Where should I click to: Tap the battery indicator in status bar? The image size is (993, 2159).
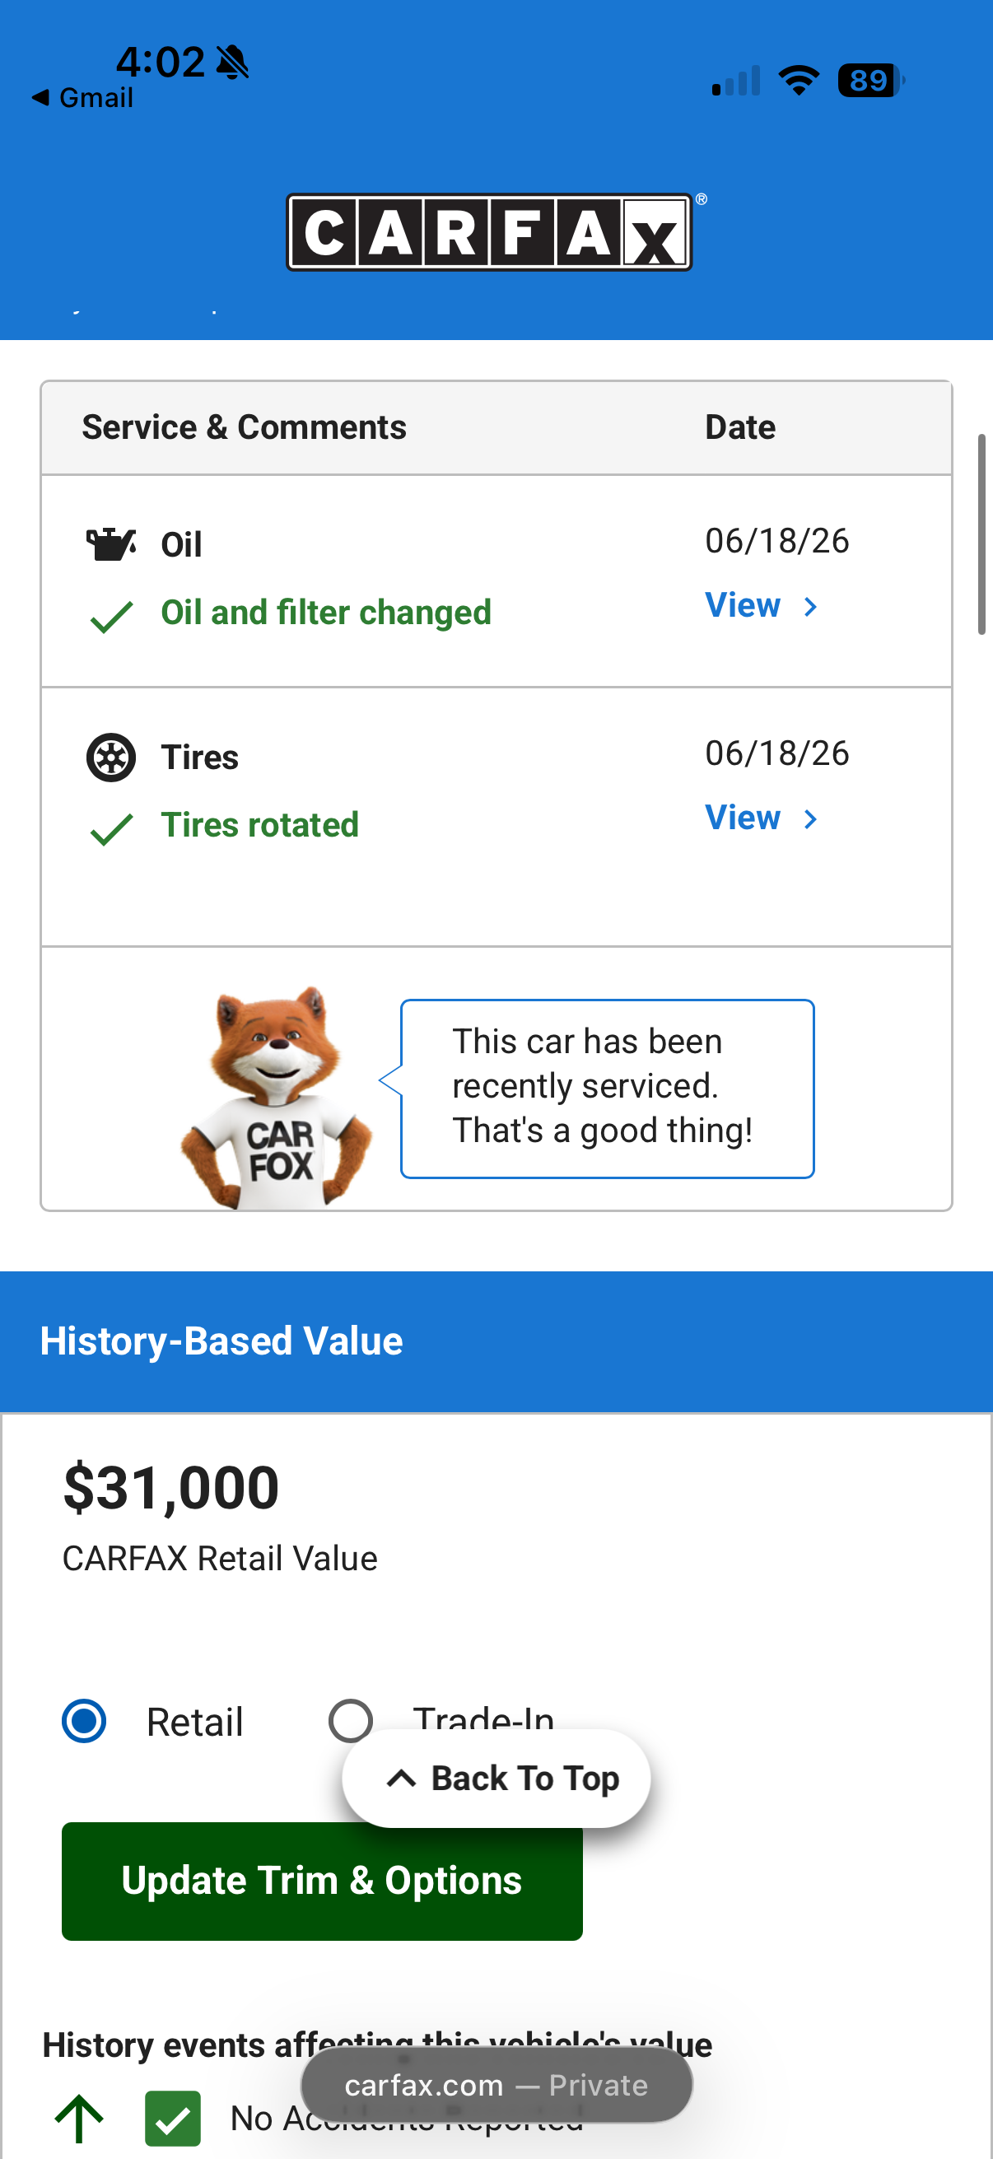[x=870, y=81]
